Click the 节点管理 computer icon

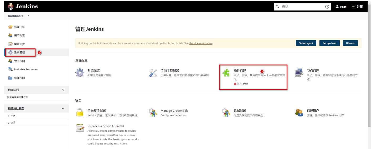(299, 73)
